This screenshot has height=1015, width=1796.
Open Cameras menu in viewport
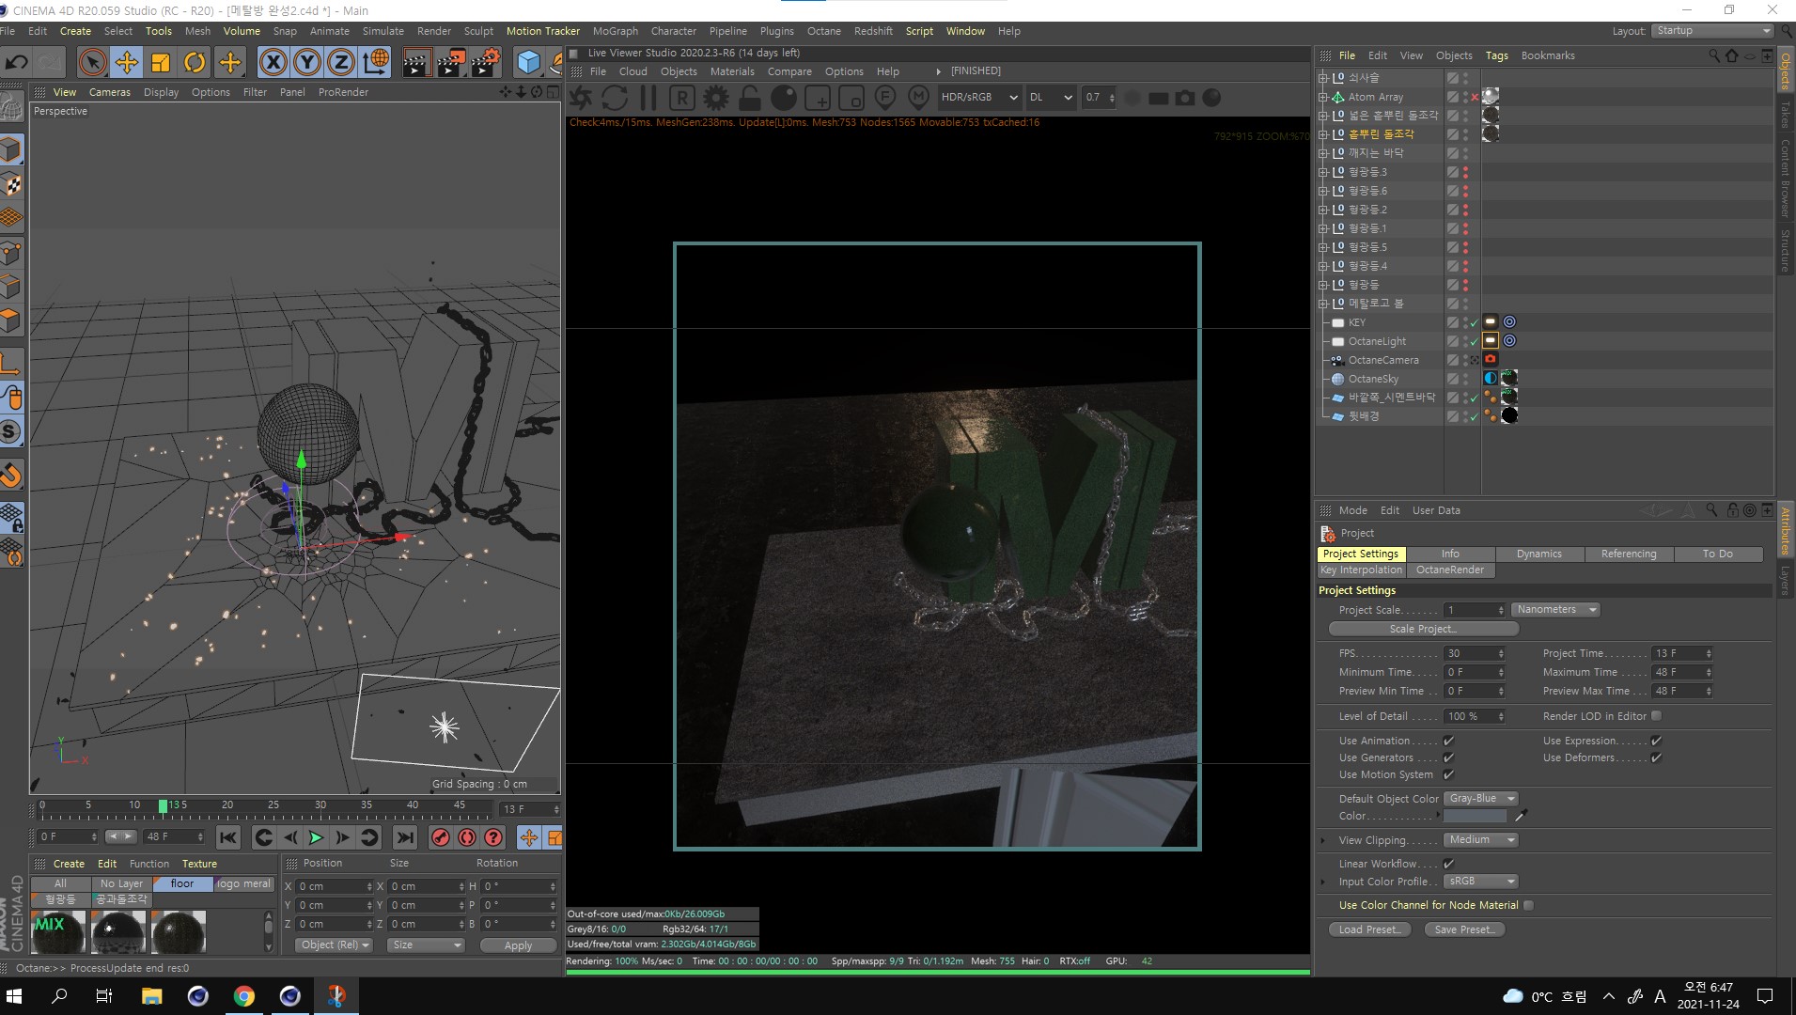click(x=109, y=92)
